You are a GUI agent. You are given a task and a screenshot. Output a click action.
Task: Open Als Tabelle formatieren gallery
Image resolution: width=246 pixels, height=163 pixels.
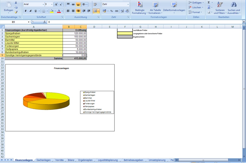(155, 8)
